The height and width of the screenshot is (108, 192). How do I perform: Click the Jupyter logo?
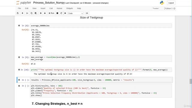24,3
